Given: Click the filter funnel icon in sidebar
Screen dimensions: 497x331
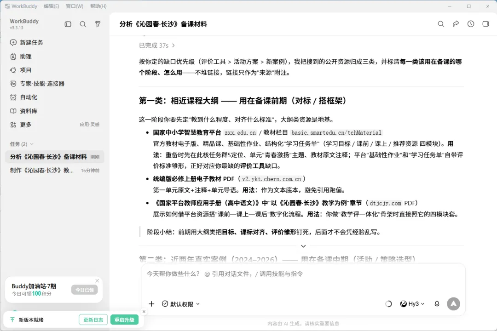Looking at the screenshot, I should pyautogui.click(x=98, y=24).
